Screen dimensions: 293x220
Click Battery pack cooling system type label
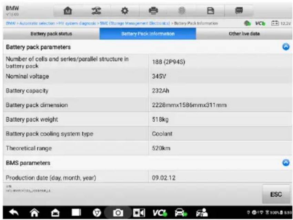(x=50, y=134)
